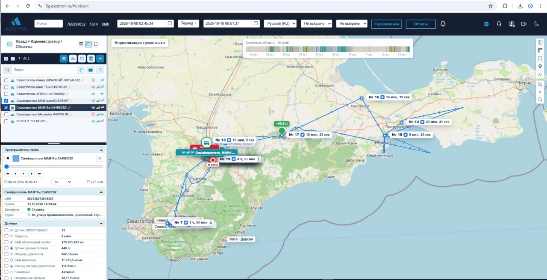Open the Отчеты reports button

421,24
